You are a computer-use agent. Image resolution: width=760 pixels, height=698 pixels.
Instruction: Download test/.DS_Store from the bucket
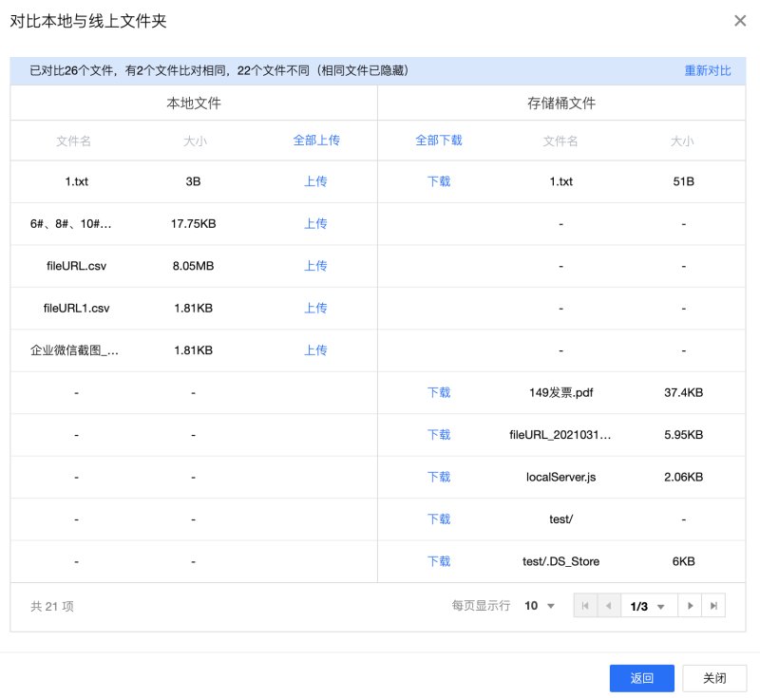pos(439,561)
